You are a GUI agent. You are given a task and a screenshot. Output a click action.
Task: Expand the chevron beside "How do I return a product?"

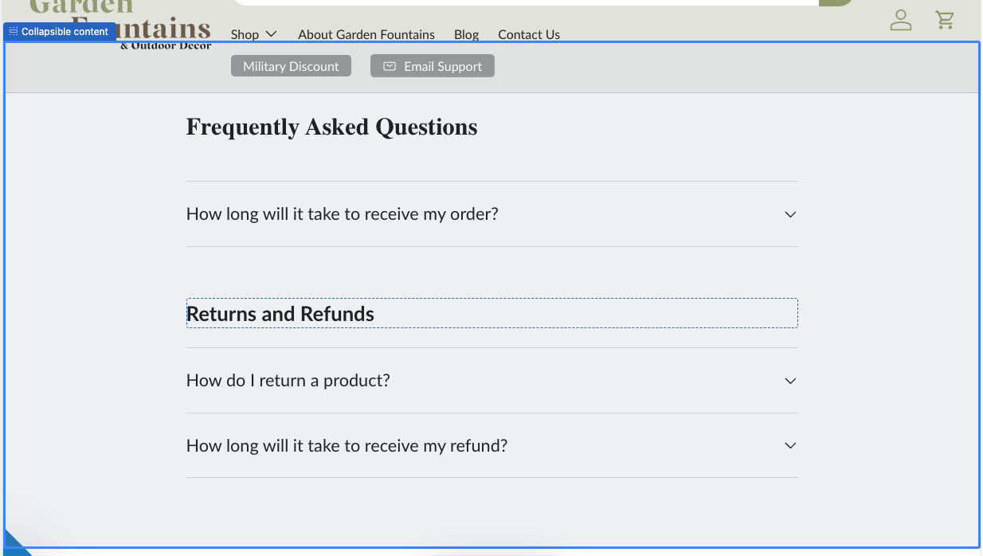[789, 381]
